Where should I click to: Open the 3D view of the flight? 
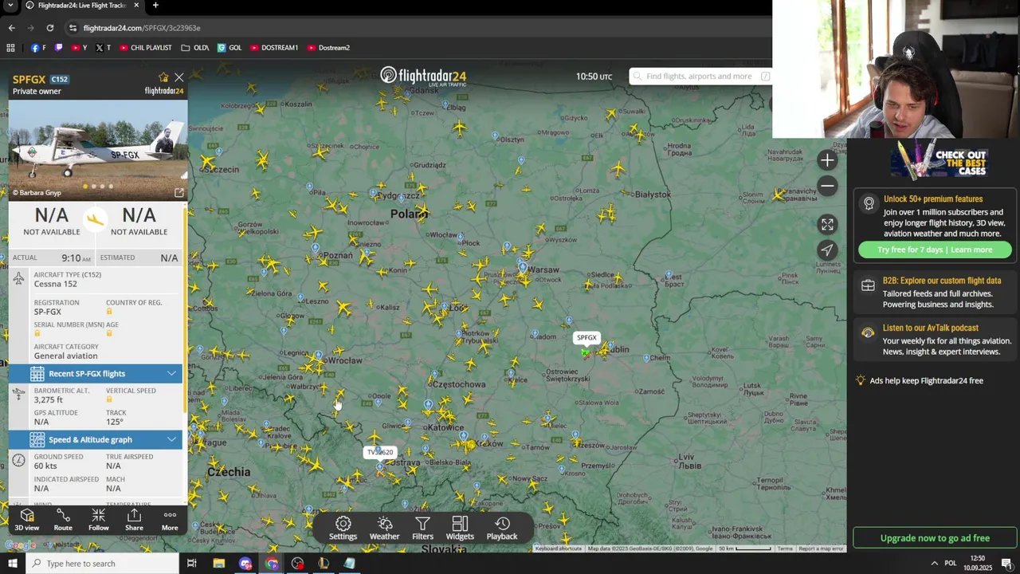tap(26, 520)
